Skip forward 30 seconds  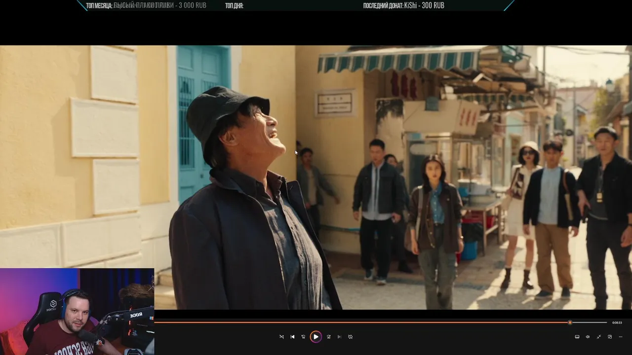[x=328, y=337]
